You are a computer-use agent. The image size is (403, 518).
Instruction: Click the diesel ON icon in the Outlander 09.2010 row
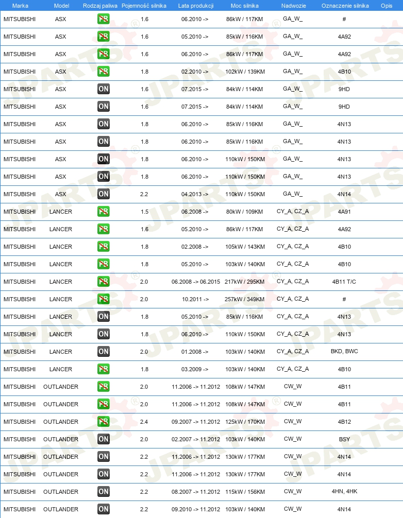click(x=104, y=509)
